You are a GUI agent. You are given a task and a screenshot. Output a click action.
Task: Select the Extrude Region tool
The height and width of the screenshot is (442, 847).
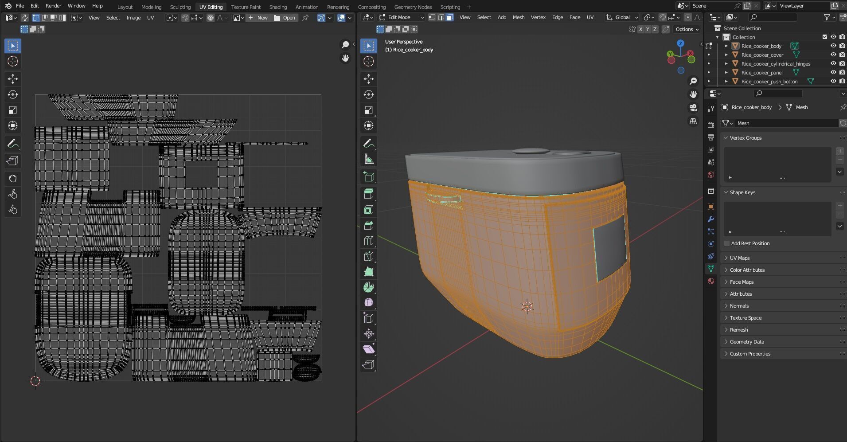coord(369,194)
